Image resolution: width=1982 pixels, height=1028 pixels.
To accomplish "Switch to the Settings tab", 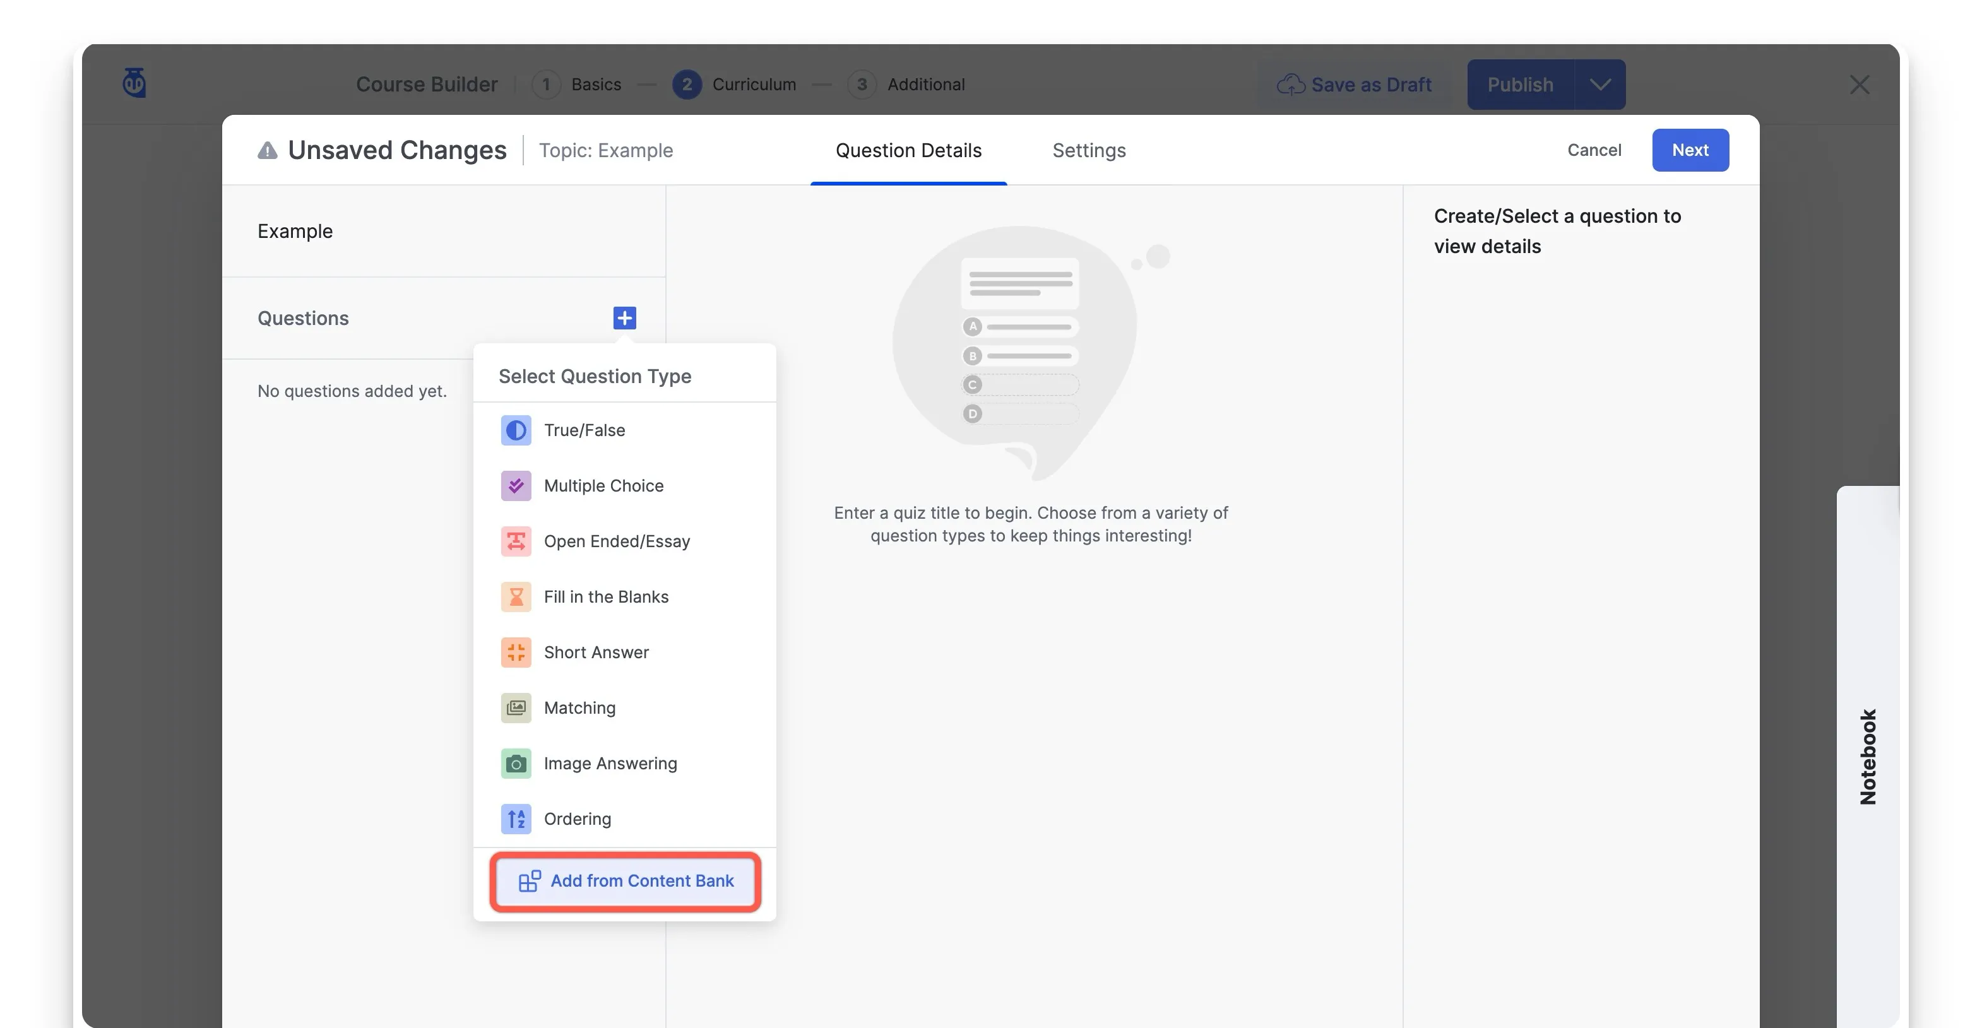I will pyautogui.click(x=1089, y=150).
